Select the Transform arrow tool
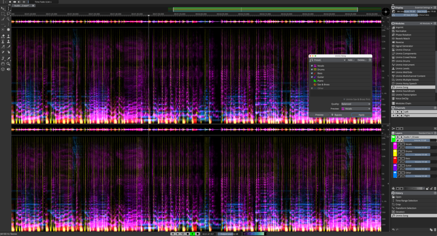The height and width of the screenshot is (236, 437). [x=3, y=8]
